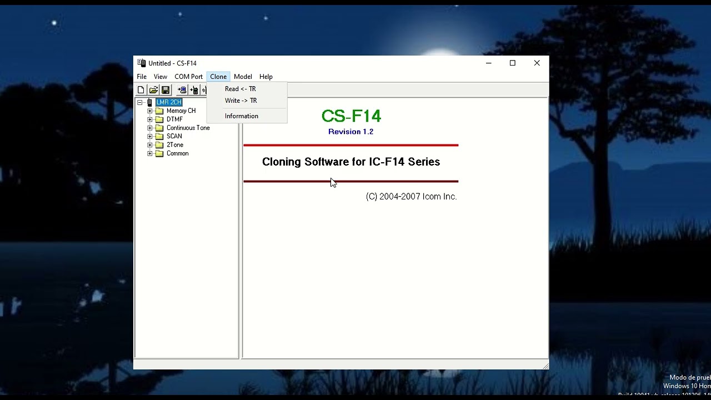Select the Continuous Tone tree label
The width and height of the screenshot is (711, 400).
coord(188,128)
